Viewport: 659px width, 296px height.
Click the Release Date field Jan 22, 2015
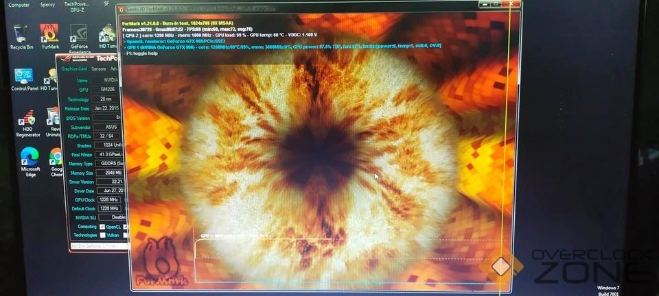coord(107,108)
